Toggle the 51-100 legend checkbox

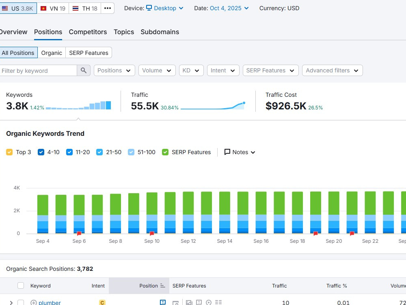131,152
